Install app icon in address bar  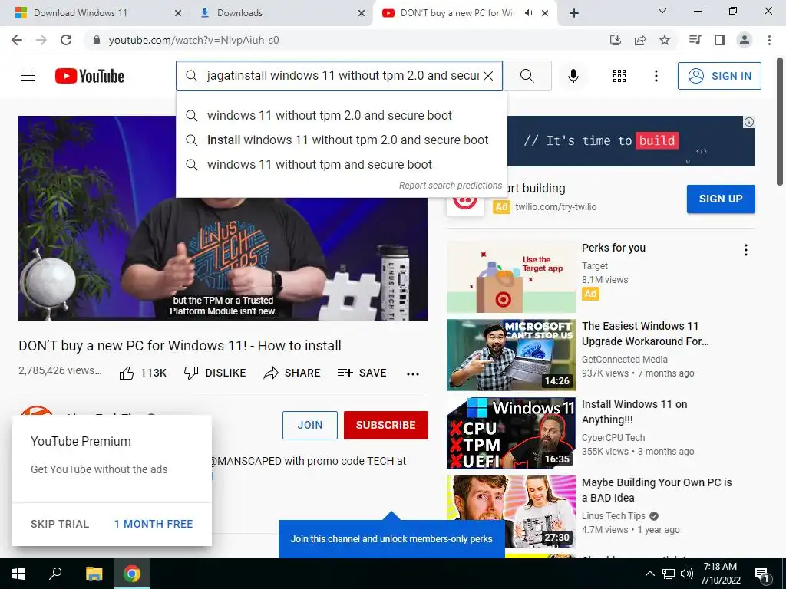616,40
